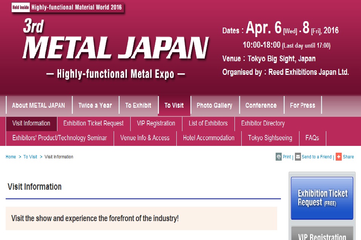Open the List of Exhibitors tab
Viewport: 361px width, 240px height.
tap(208, 123)
